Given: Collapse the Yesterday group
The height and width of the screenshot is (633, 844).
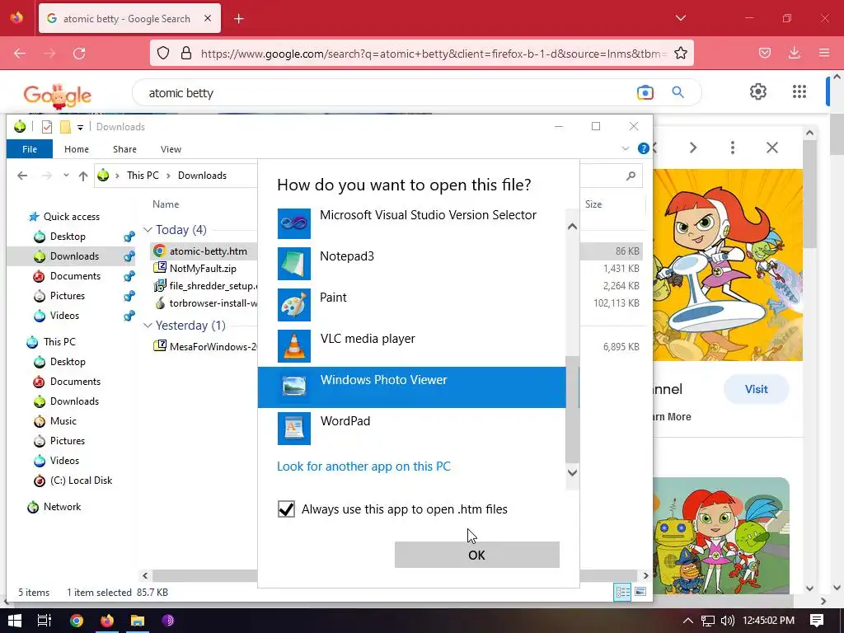Looking at the screenshot, I should (148, 325).
